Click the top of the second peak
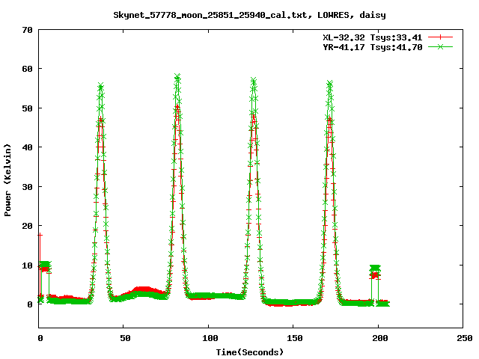 [177, 77]
